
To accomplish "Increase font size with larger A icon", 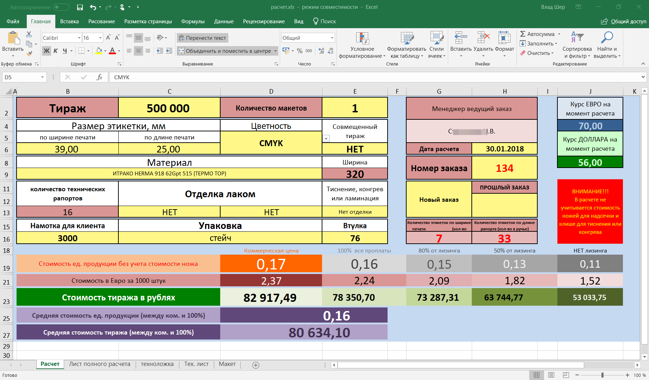I will [108, 38].
